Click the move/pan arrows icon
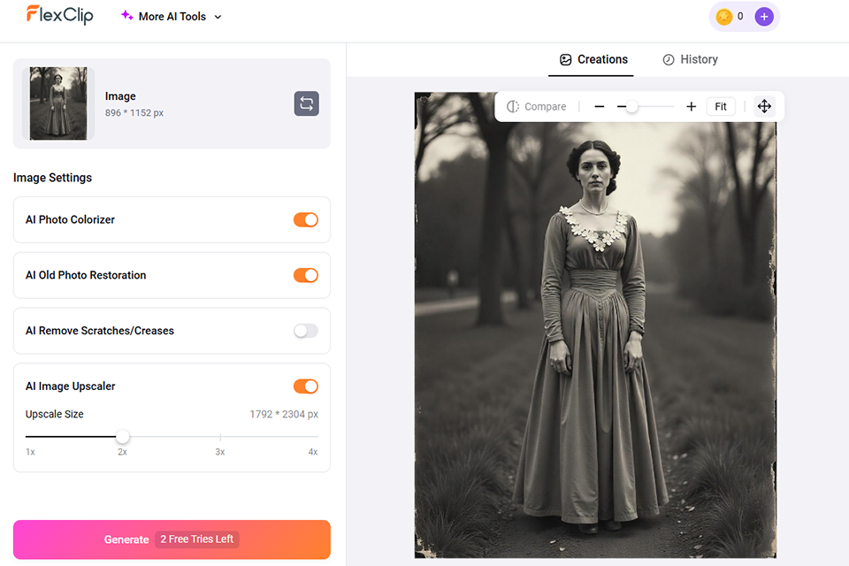This screenshot has height=566, width=849. tap(764, 106)
